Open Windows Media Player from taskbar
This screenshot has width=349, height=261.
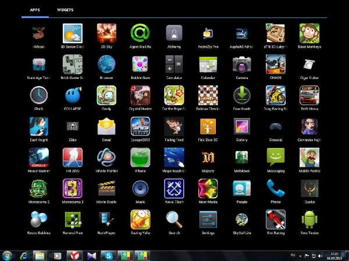tap(57, 256)
